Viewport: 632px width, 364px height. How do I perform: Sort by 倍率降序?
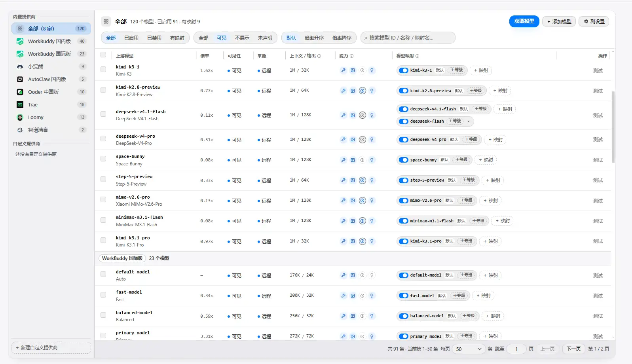pyautogui.click(x=342, y=38)
